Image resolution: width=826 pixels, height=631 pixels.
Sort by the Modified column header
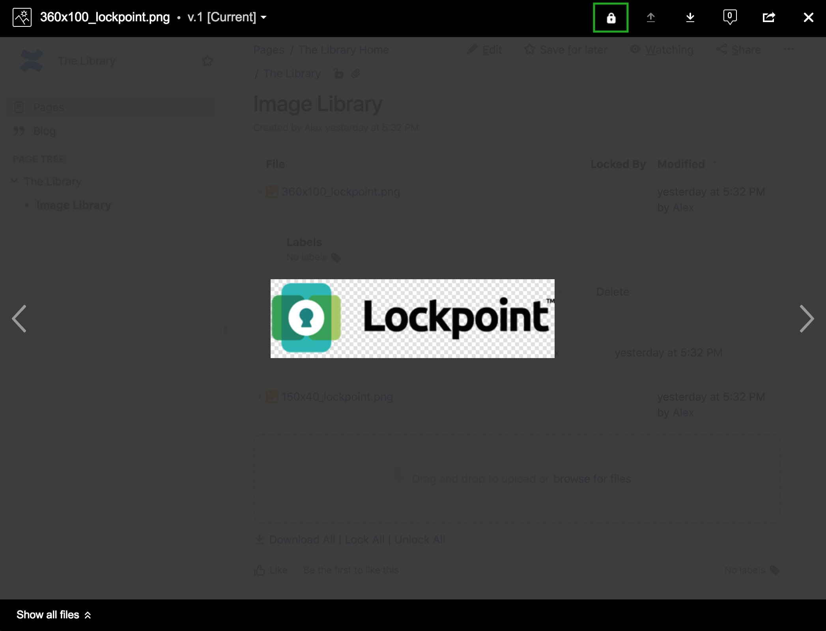(x=681, y=164)
